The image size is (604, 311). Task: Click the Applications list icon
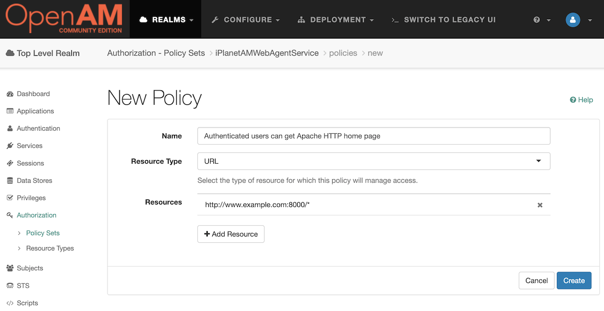[x=10, y=111]
